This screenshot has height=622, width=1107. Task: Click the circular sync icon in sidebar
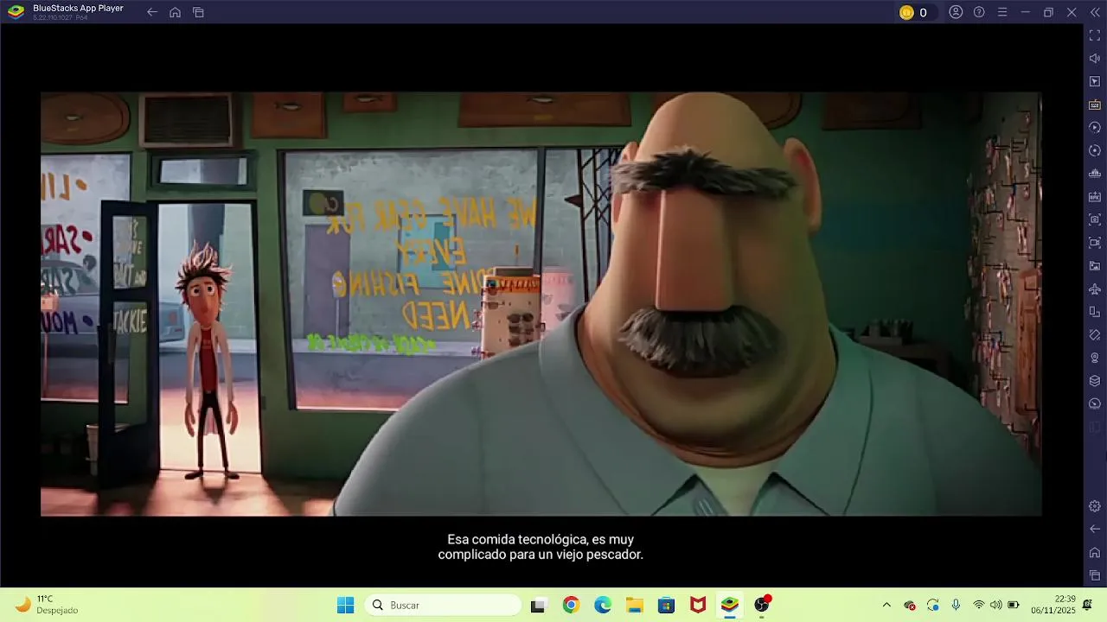1095,150
